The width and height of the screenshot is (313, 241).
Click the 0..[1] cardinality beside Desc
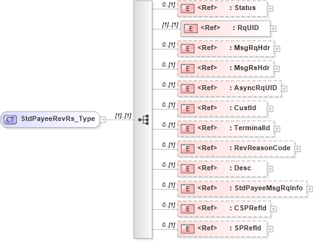[169, 165]
